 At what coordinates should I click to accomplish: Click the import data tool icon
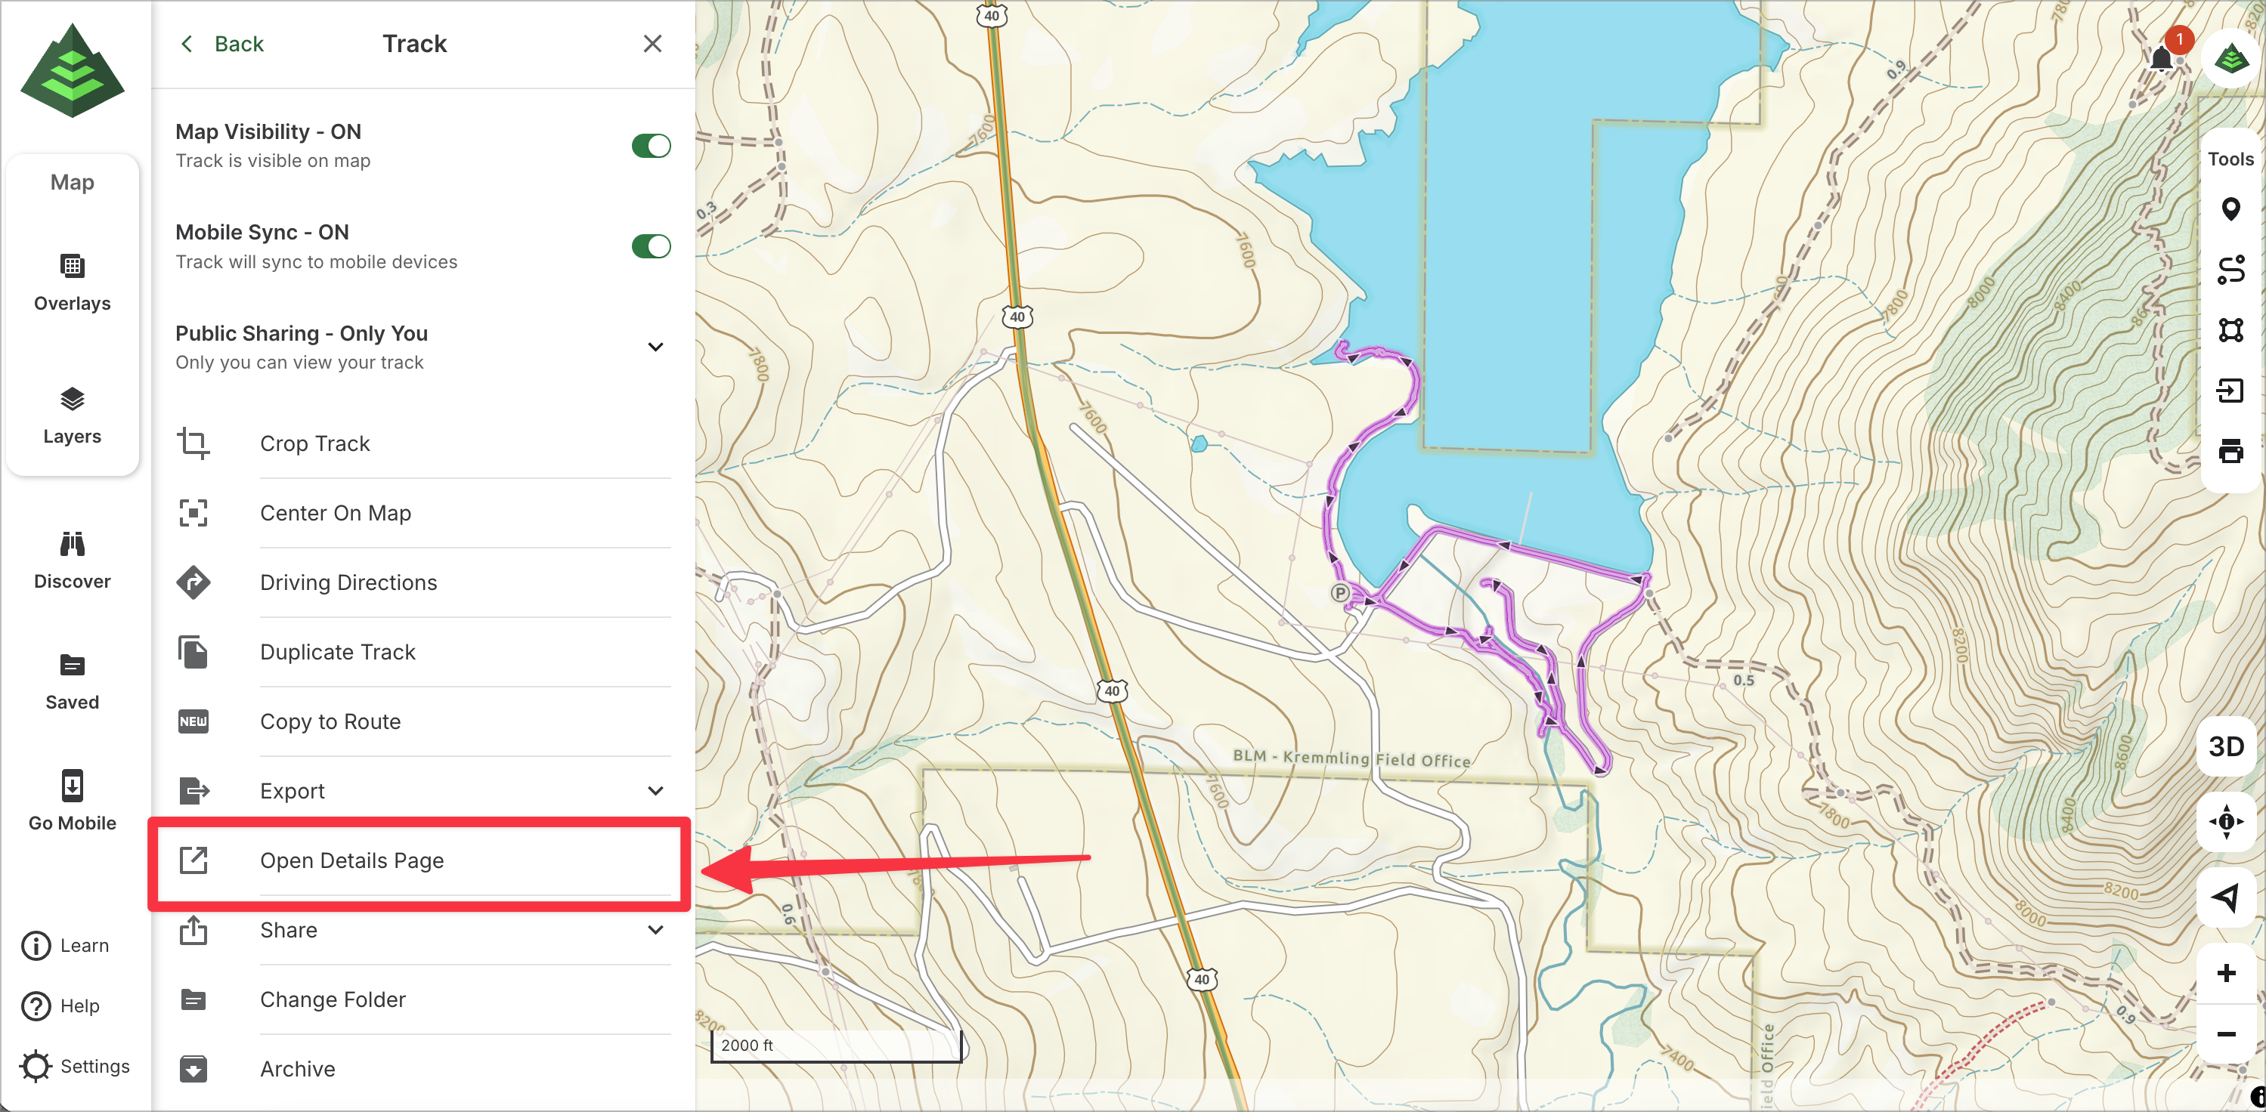2230,391
